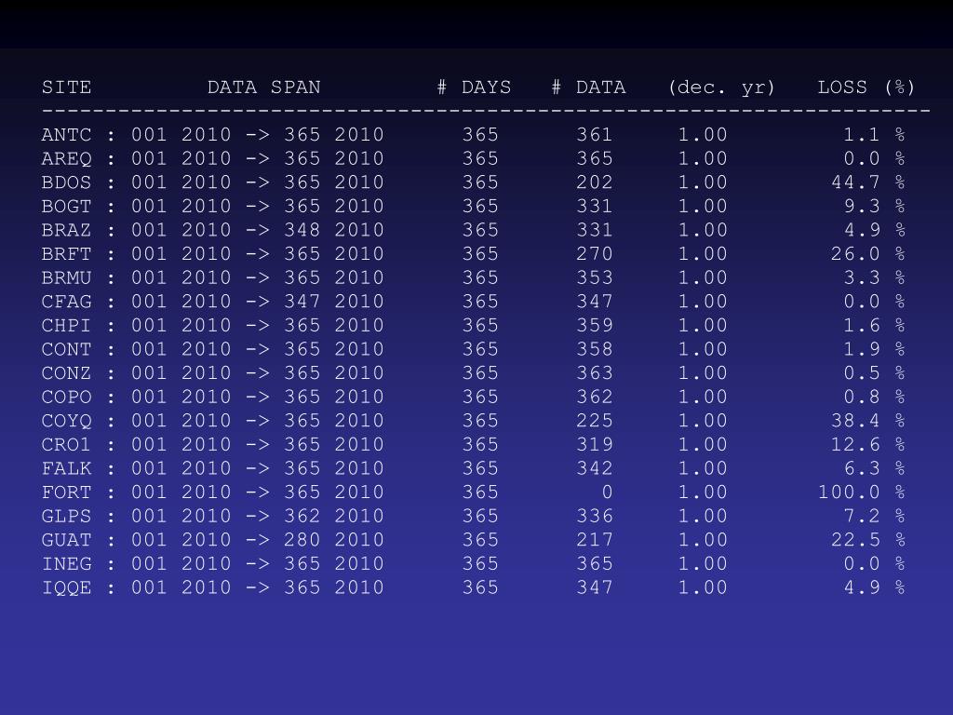Click the DATA SPAN column header
The image size is (953, 715).
point(263,87)
